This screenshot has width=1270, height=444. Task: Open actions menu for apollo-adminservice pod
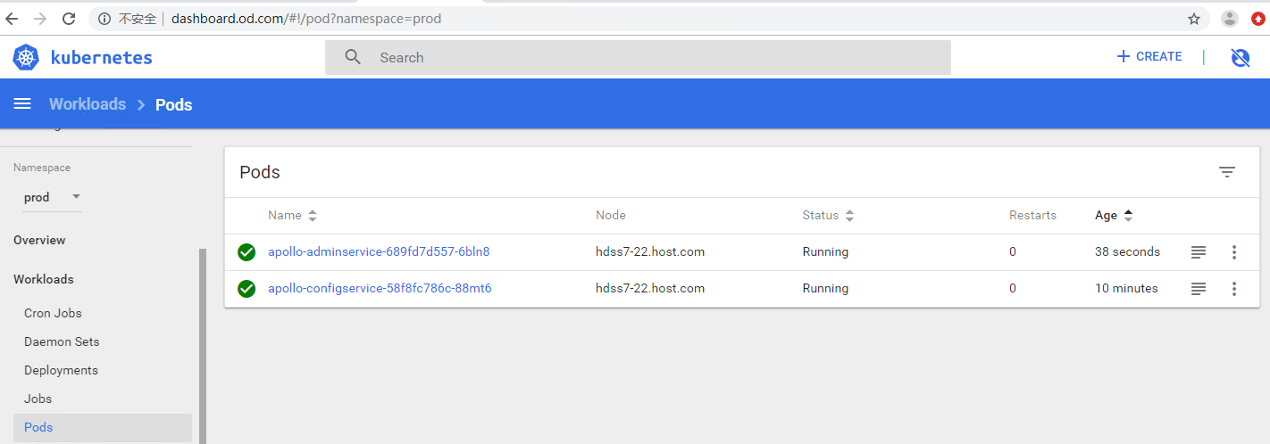1234,252
